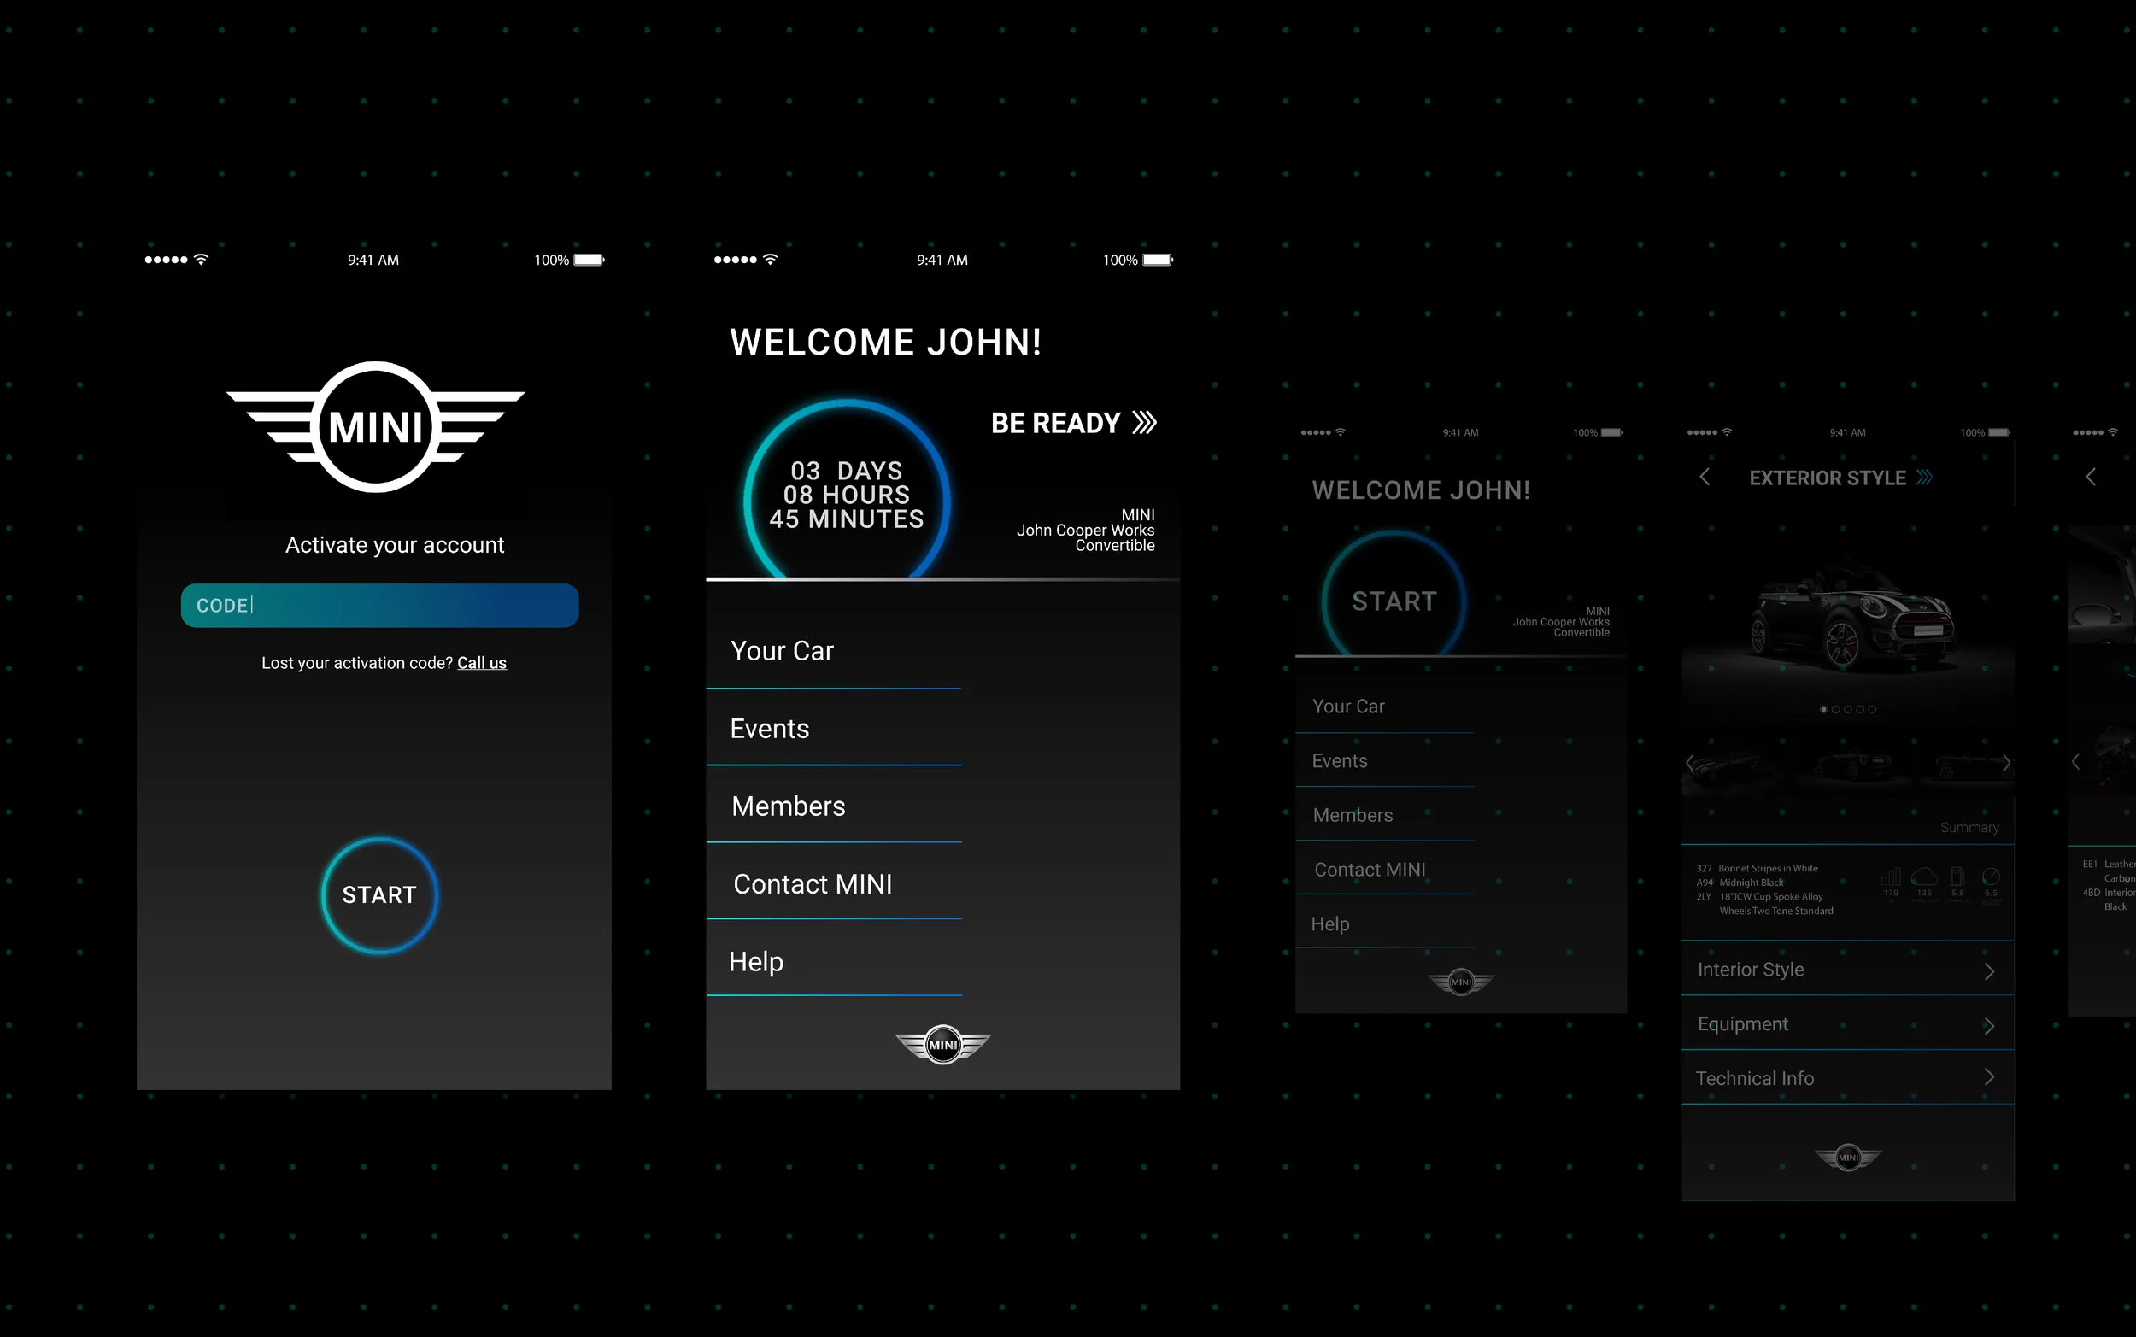The image size is (2136, 1337).
Task: Click the battery icon in the Exterior Style status bar
Action: coord(2000,432)
